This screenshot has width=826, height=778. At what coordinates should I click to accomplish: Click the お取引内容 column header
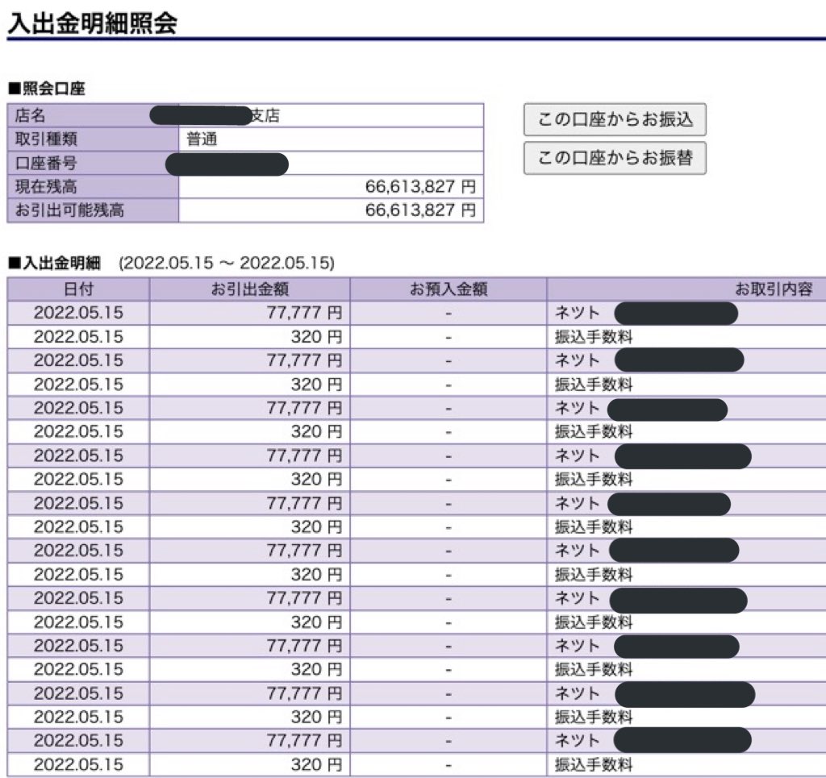click(x=686, y=289)
